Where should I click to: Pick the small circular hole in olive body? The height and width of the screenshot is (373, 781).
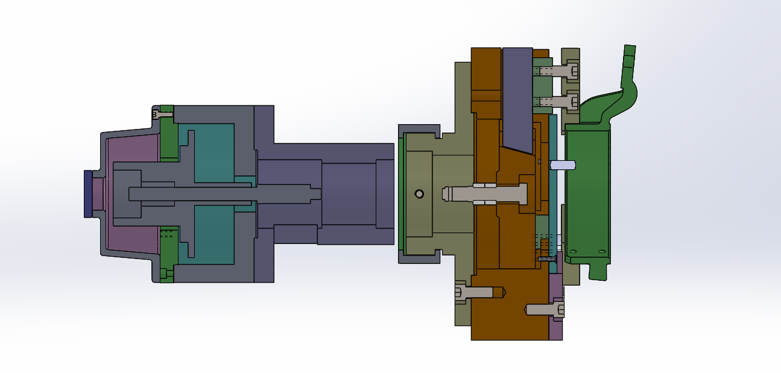coord(419,194)
